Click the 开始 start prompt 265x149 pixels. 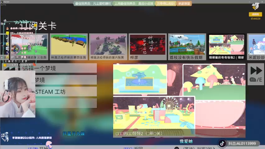click(x=38, y=148)
